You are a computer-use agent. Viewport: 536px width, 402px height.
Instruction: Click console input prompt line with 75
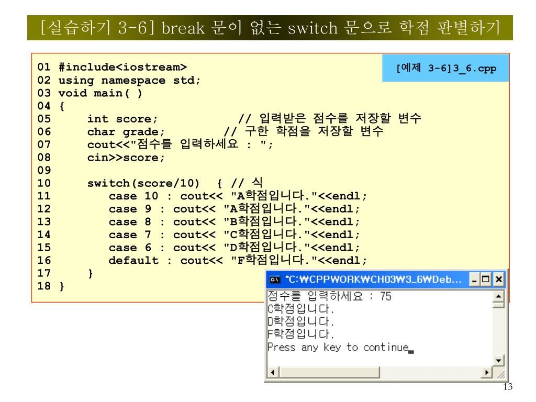click(329, 296)
